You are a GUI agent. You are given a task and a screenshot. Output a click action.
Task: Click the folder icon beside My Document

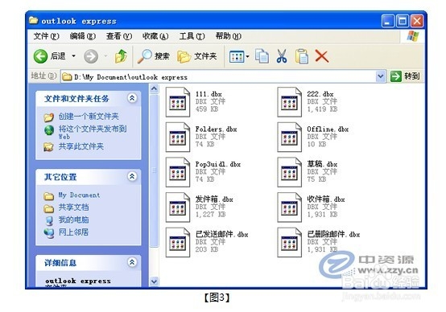pos(48,195)
